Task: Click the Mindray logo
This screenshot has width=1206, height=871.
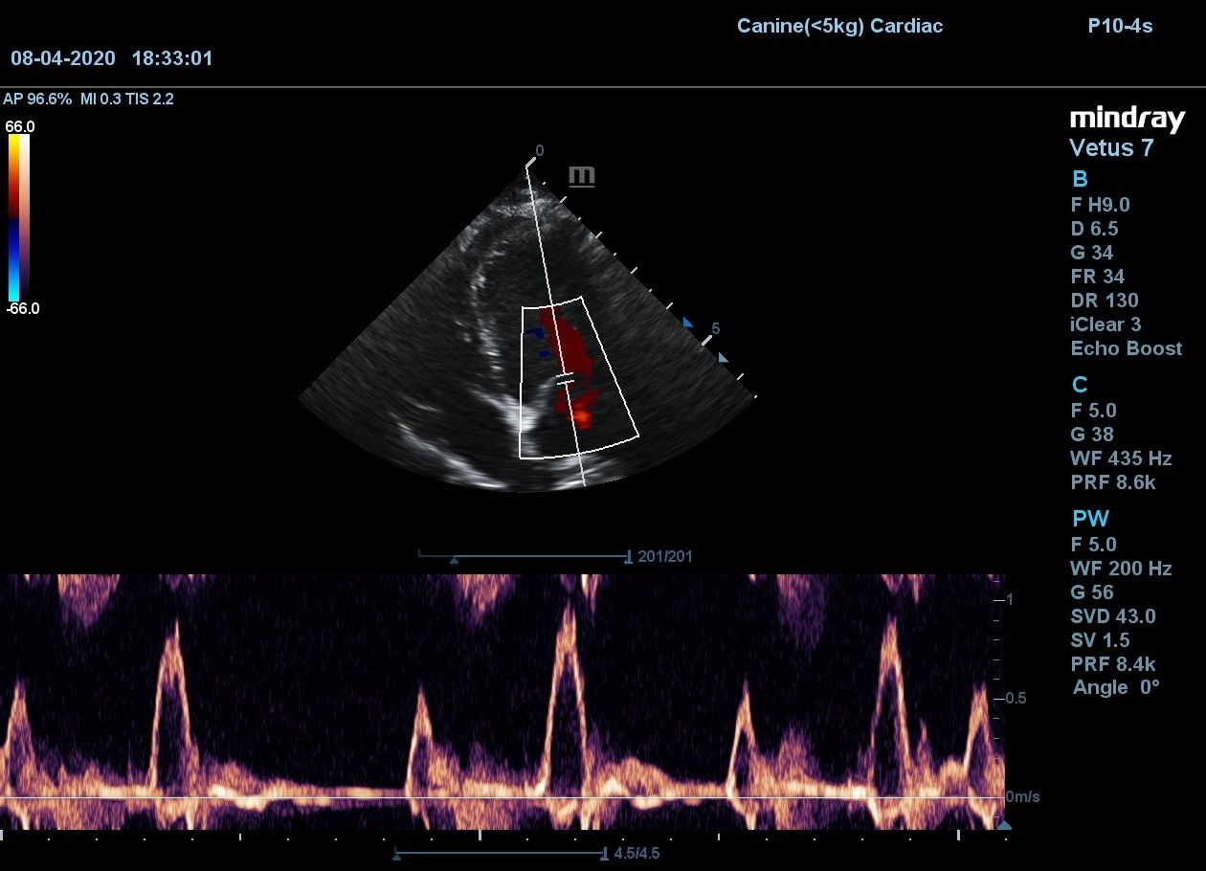Action: (1127, 119)
